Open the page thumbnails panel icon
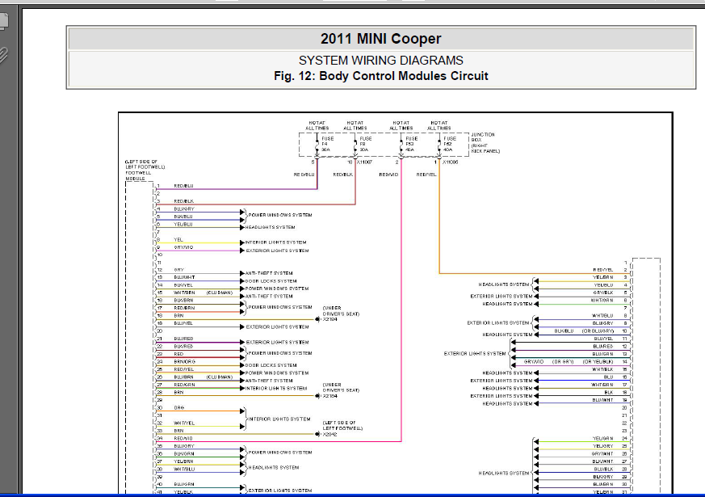This screenshot has width=705, height=497. (3, 21)
